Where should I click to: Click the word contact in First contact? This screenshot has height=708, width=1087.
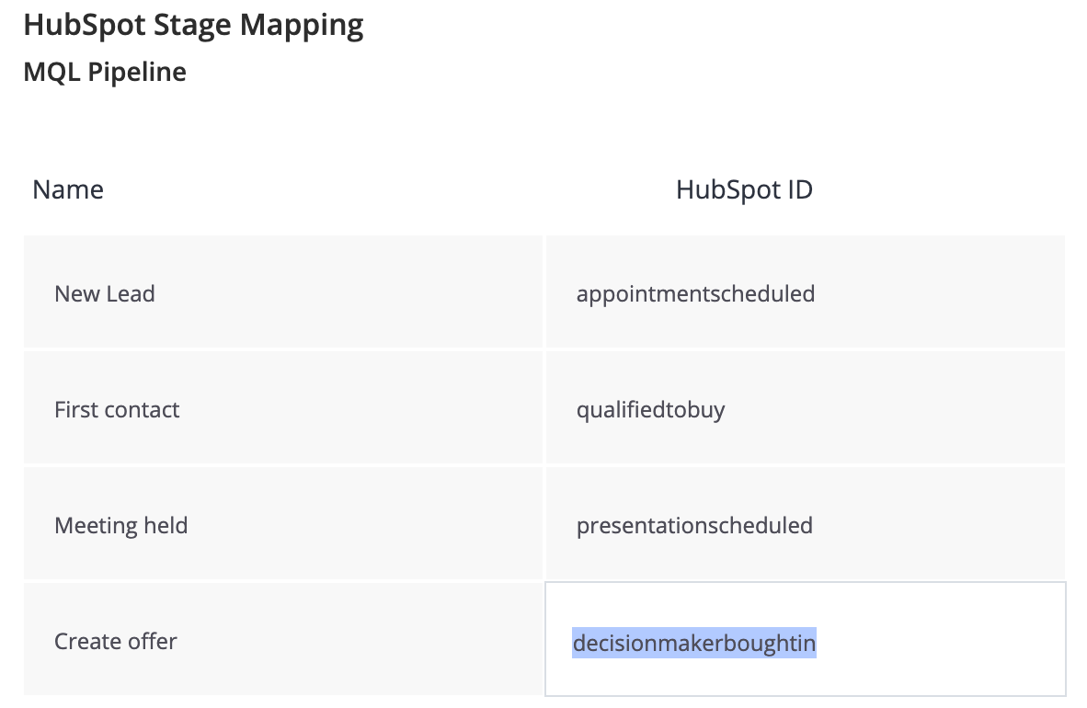(142, 410)
